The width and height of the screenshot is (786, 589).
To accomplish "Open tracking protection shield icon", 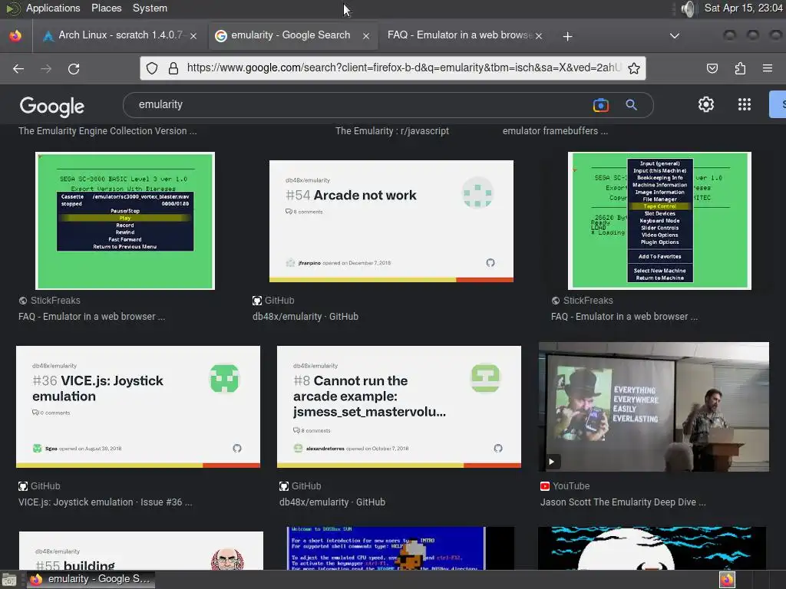I will pos(152,68).
